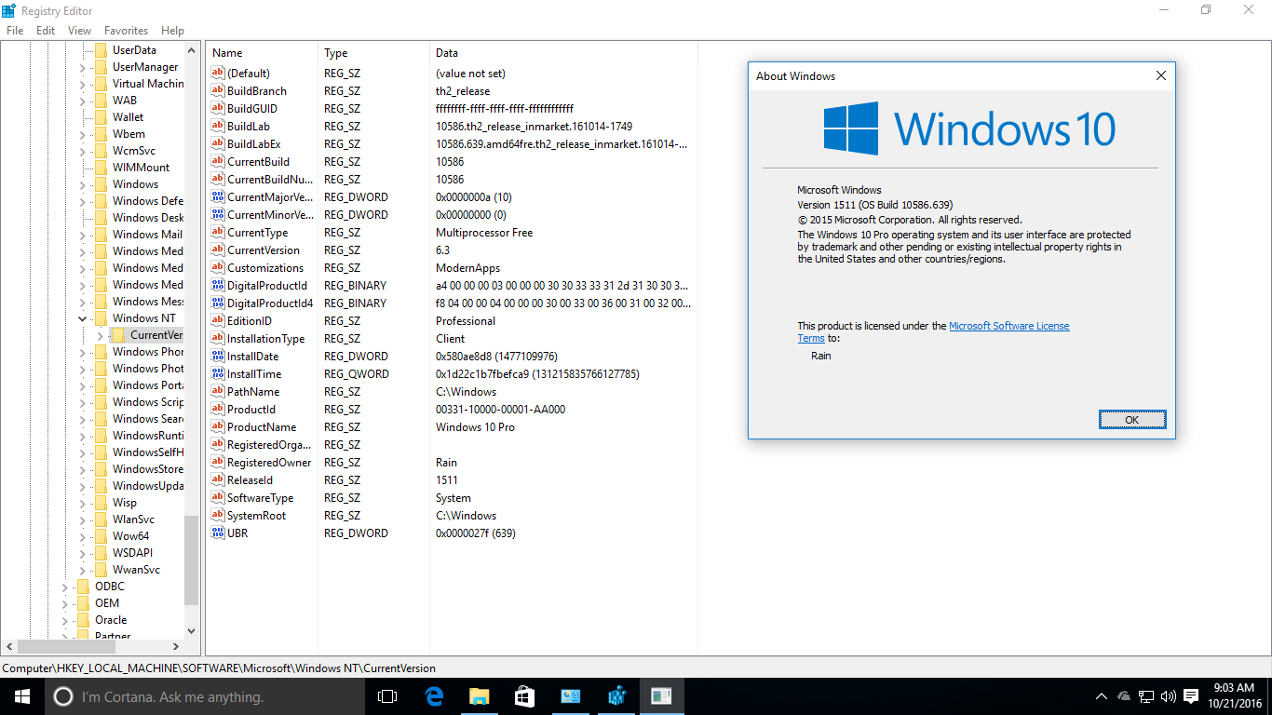Image resolution: width=1272 pixels, height=715 pixels.
Task: Sort values by the Type column header
Action: pyautogui.click(x=372, y=53)
